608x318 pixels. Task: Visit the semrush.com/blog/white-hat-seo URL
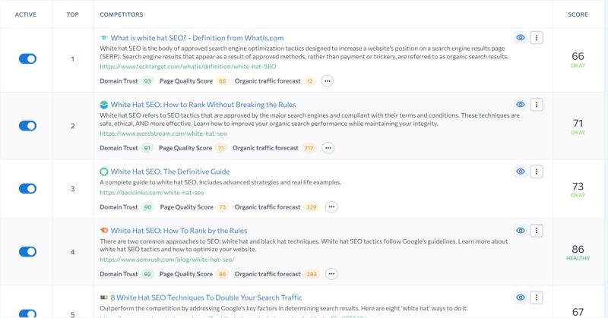pyautogui.click(x=167, y=260)
